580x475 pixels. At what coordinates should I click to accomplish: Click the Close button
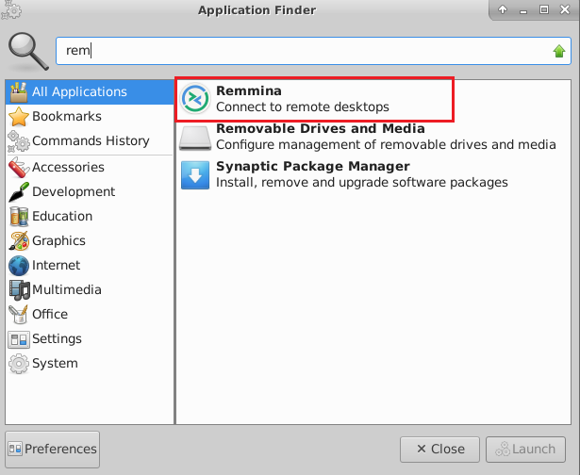click(439, 450)
